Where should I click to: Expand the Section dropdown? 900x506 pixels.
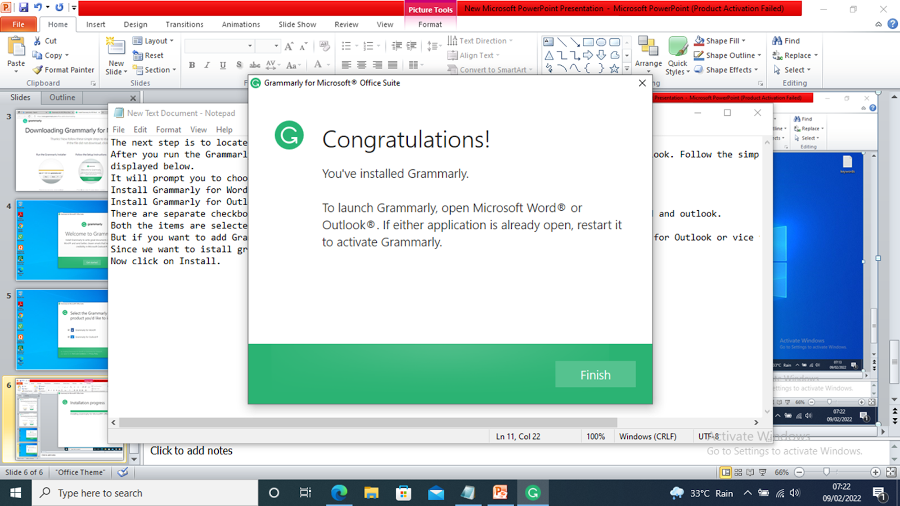(155, 70)
